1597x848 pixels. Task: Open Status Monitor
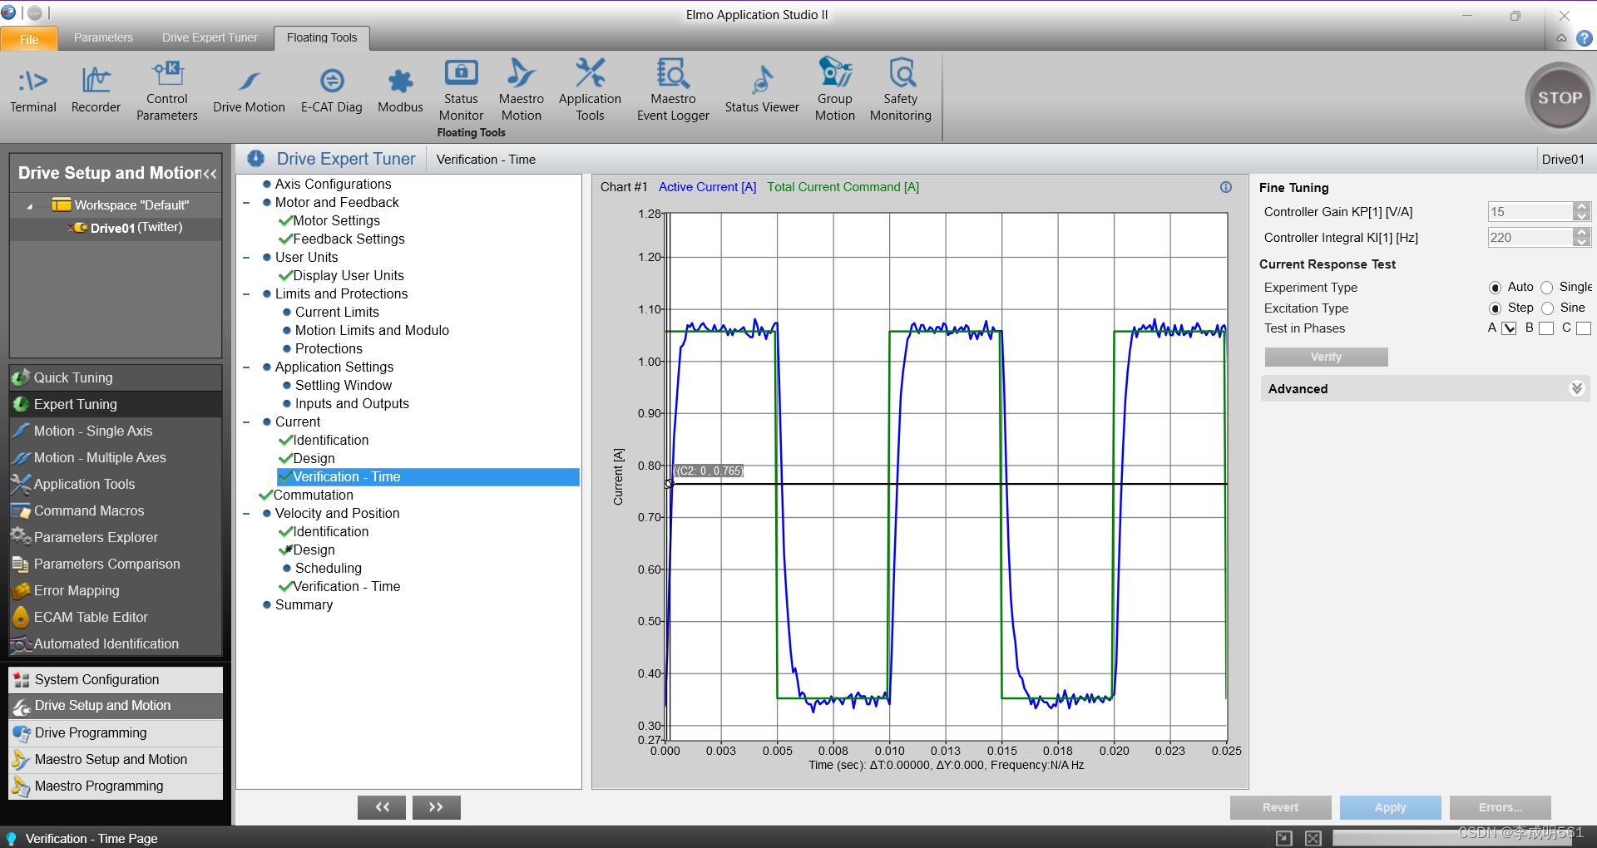461,91
